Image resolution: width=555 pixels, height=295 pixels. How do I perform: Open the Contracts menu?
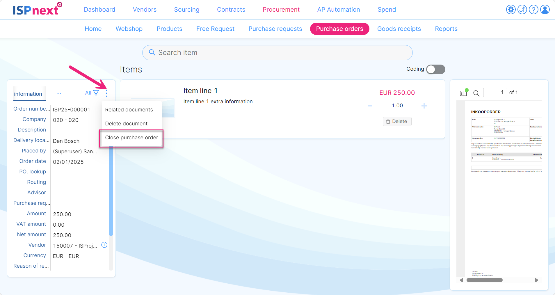coord(231,10)
